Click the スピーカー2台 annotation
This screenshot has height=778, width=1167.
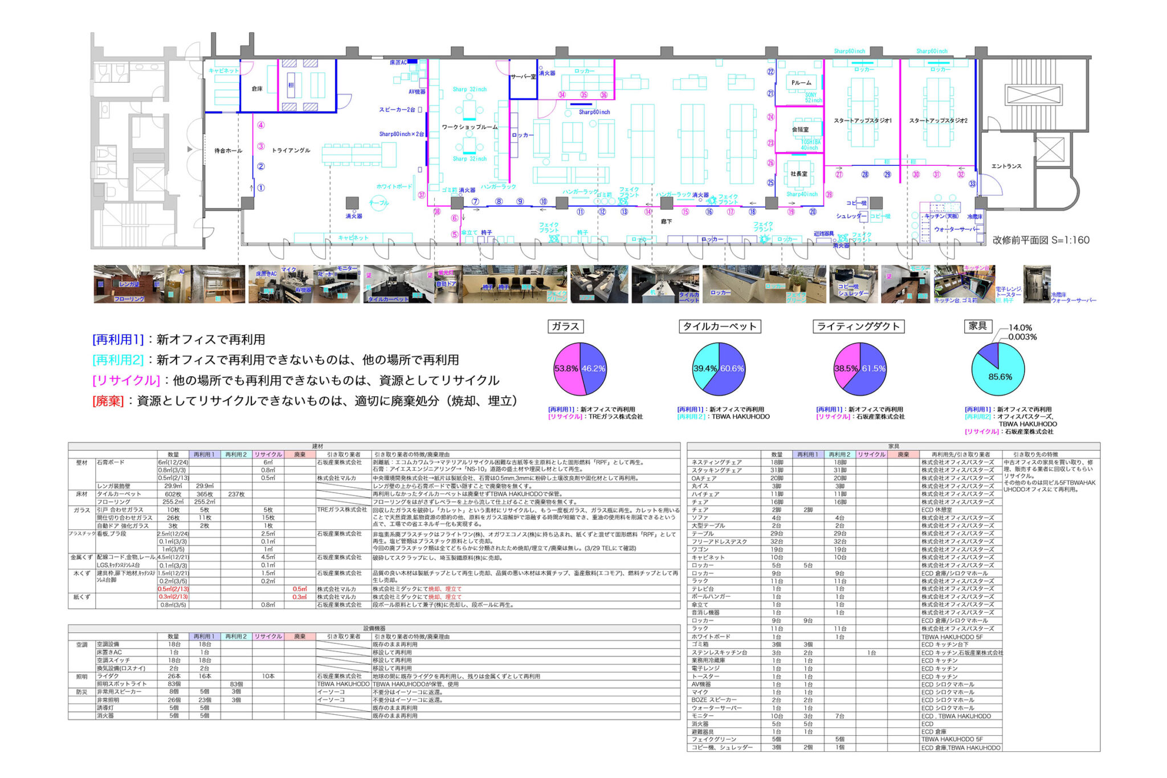click(x=398, y=109)
